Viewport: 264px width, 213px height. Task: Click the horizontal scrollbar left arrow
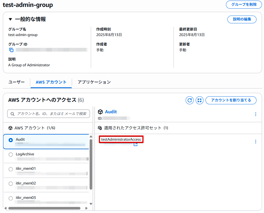(5, 208)
